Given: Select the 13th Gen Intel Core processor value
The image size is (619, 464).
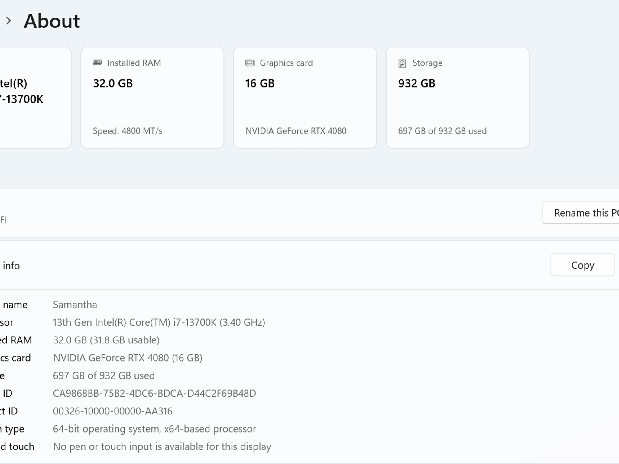Looking at the screenshot, I should [x=159, y=322].
